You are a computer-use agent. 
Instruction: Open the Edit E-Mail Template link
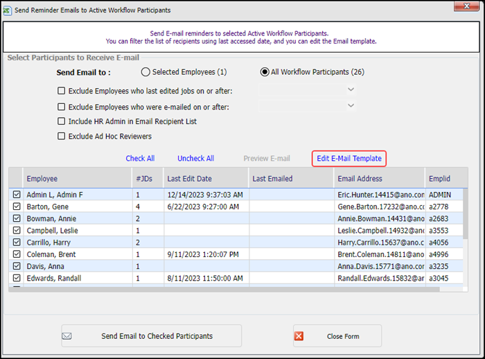[x=349, y=159]
